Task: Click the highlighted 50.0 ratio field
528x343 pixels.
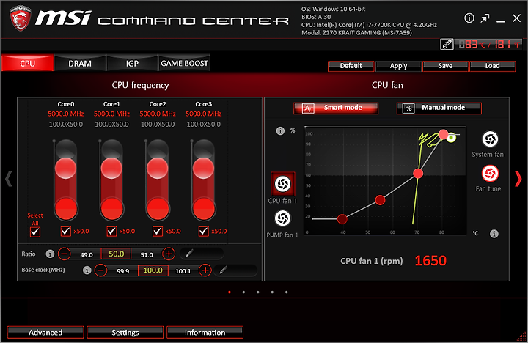Action: (x=116, y=254)
